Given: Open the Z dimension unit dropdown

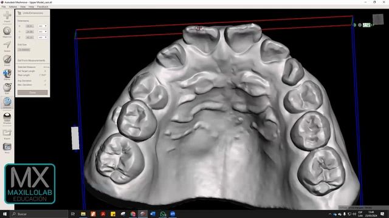Looking at the screenshot, I should 43,37.
